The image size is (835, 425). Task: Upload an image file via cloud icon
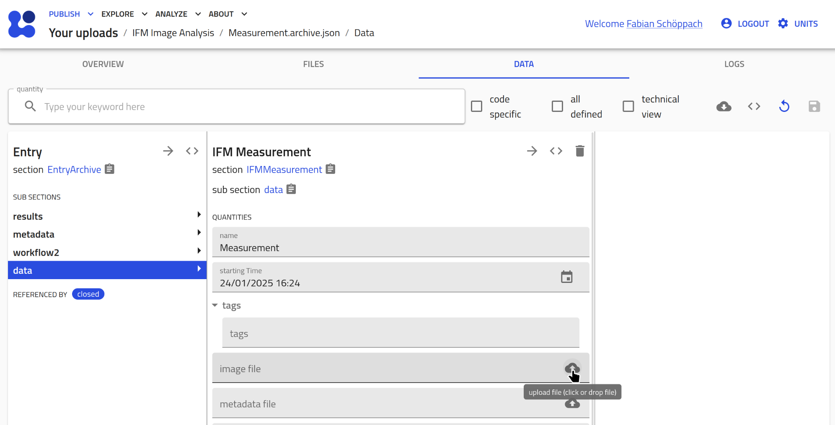click(572, 368)
